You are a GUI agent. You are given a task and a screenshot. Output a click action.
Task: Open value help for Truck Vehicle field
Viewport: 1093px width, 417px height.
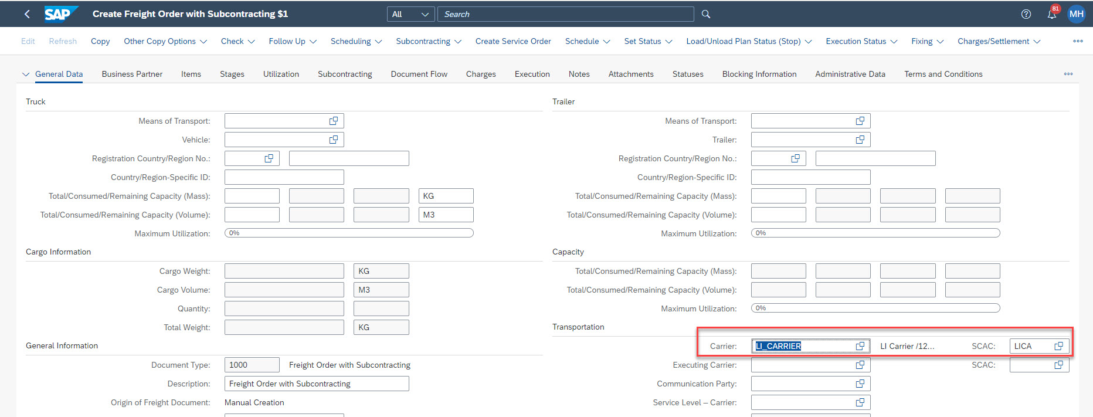coord(333,140)
